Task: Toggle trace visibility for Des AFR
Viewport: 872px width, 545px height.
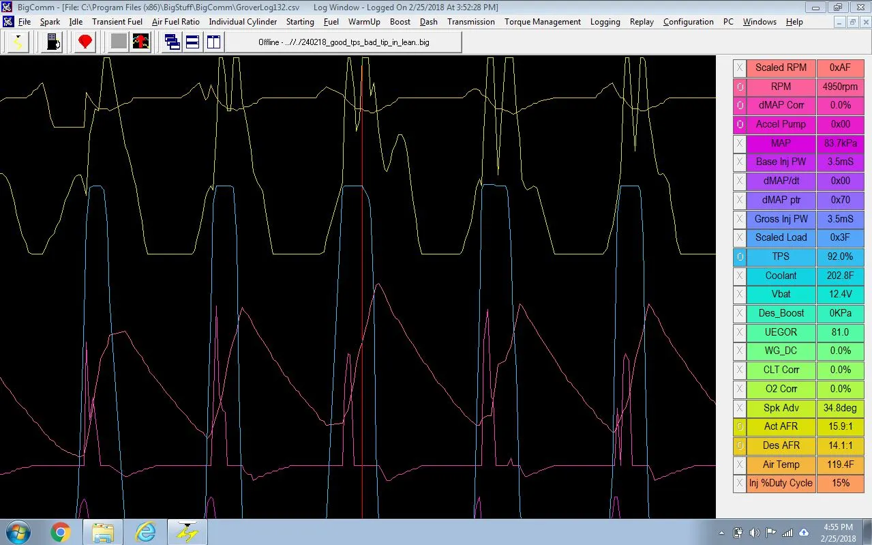Action: click(740, 445)
